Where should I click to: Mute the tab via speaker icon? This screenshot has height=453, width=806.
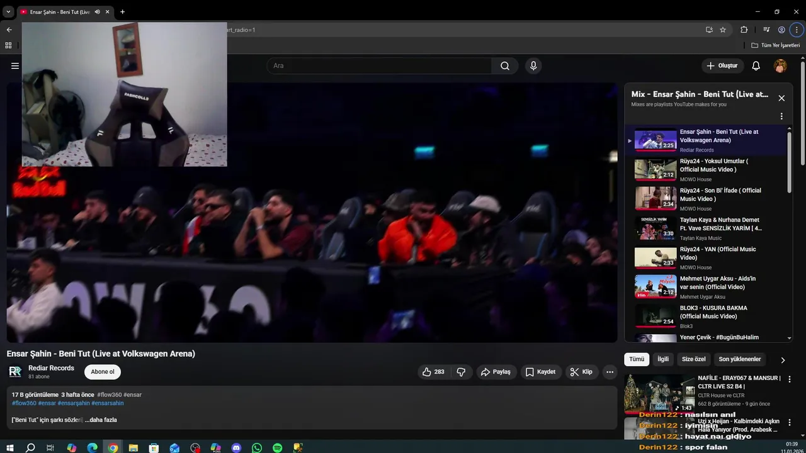97,12
